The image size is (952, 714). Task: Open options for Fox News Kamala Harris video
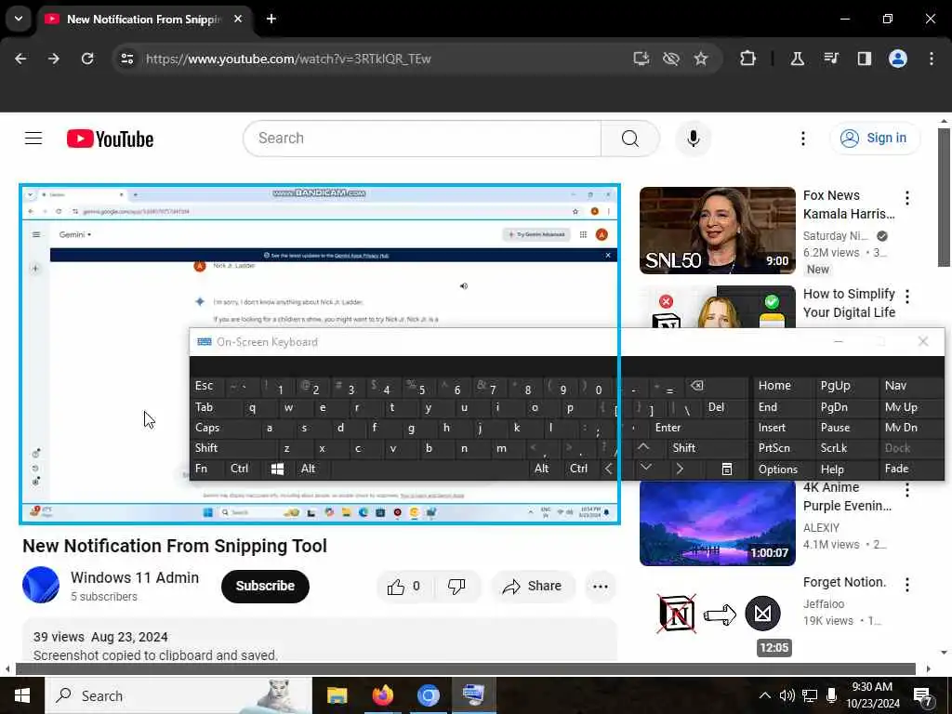(x=907, y=198)
